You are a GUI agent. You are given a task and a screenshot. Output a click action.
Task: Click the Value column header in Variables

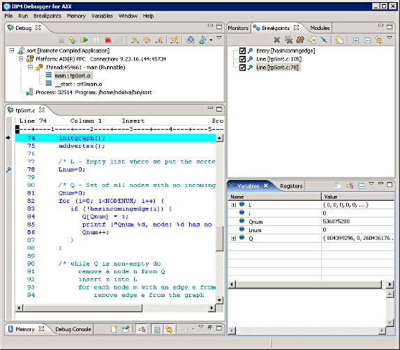(x=358, y=197)
